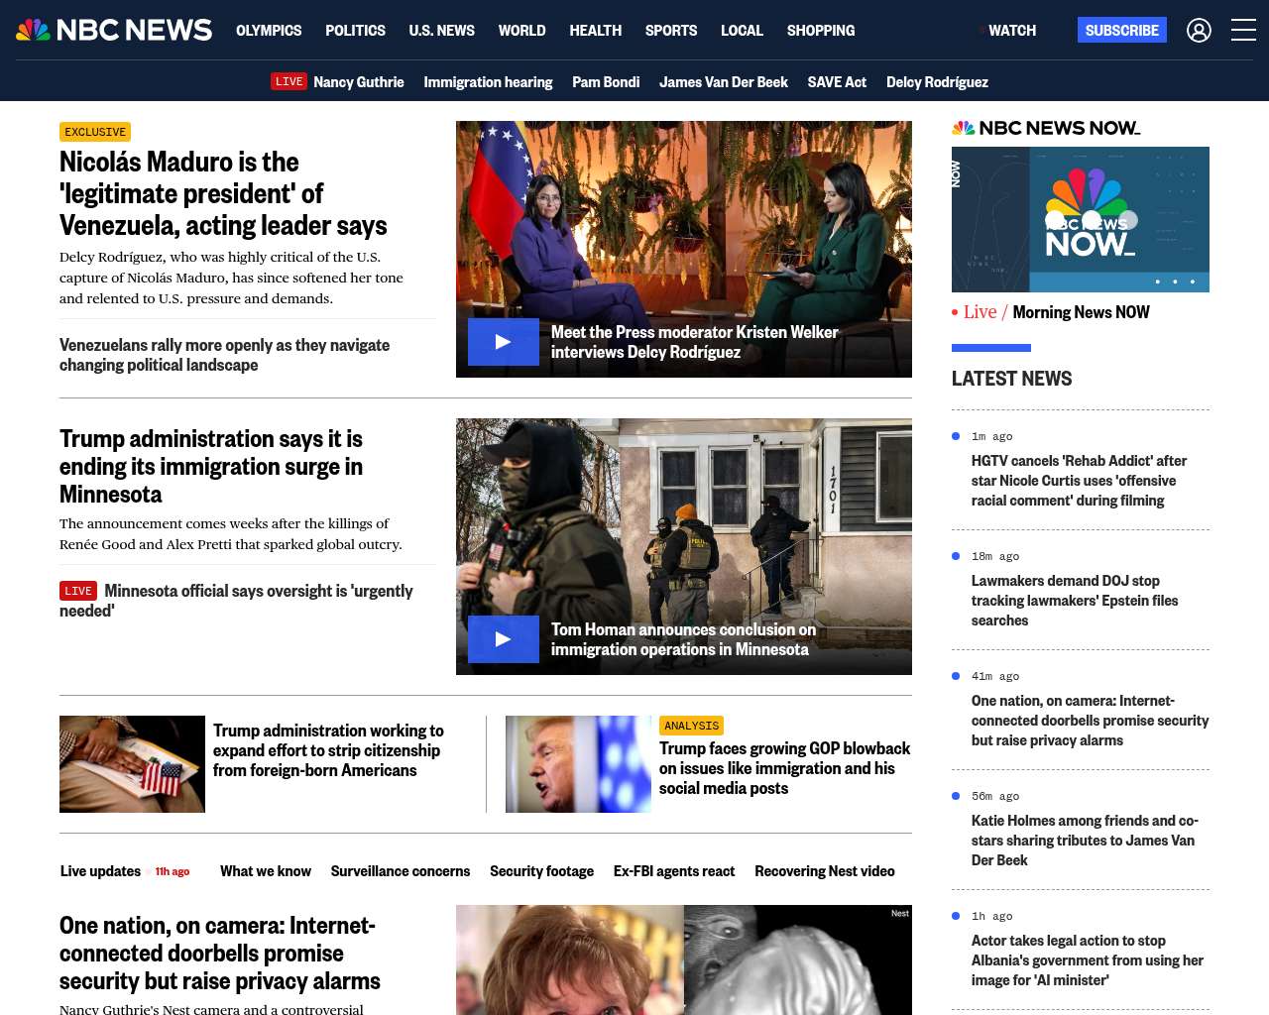Open Trump administration Minnesota immigration surge headline
The width and height of the screenshot is (1269, 1015).
tap(211, 466)
